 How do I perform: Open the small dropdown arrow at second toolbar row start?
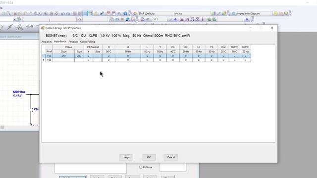tap(14, 20)
